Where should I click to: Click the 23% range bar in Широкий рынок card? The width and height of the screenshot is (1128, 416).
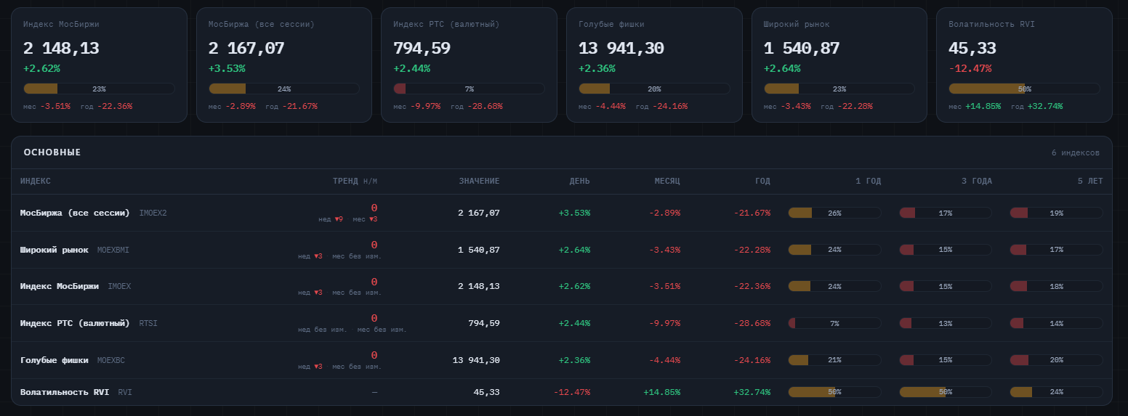click(839, 89)
